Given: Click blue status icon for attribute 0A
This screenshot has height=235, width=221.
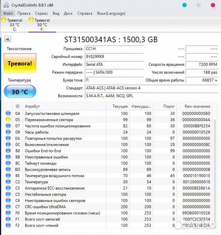Looking at the screenshot, I should (x=8, y=138).
